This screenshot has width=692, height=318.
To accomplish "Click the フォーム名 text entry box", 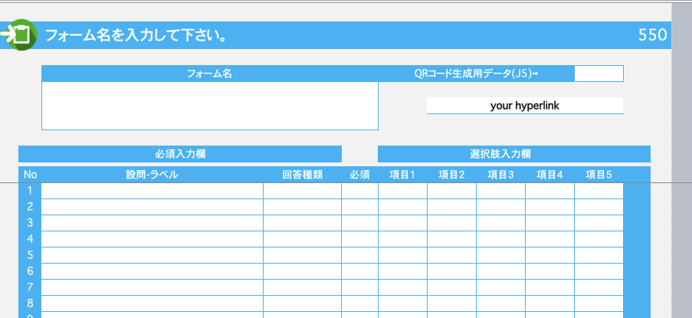I will [209, 106].
